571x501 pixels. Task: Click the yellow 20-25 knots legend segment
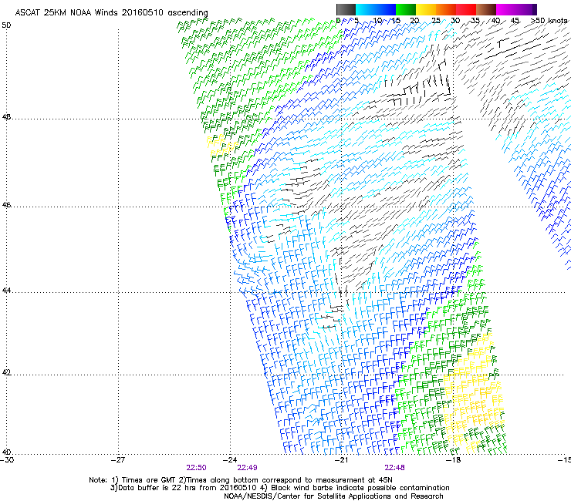pos(426,9)
